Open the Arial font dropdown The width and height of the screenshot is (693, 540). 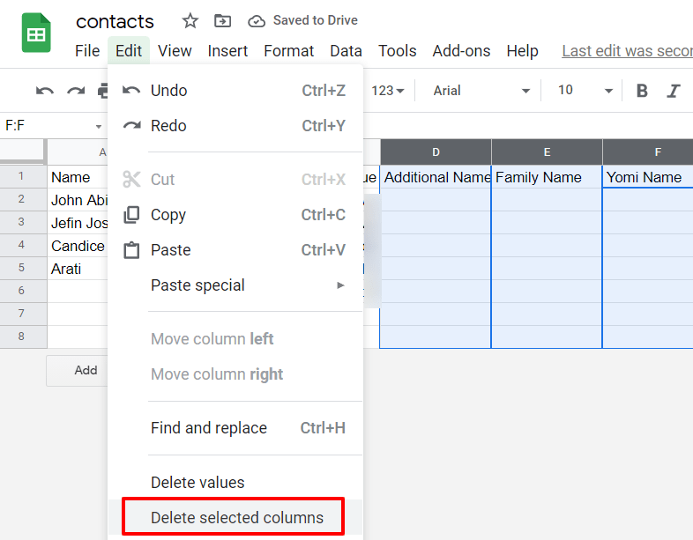click(x=481, y=91)
